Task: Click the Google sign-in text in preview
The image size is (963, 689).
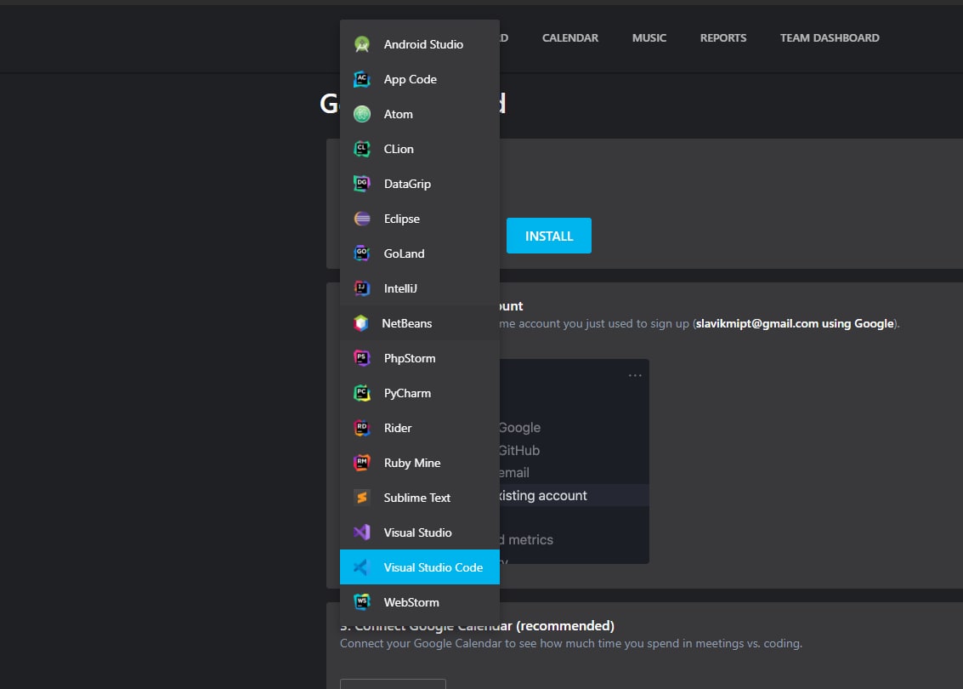Action: tap(519, 428)
